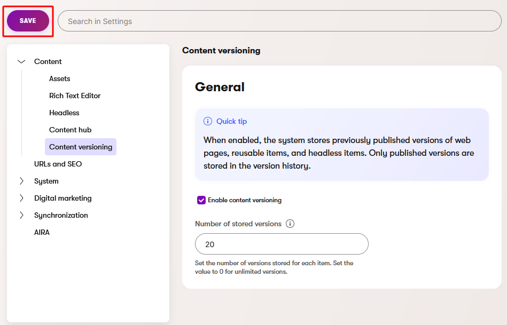This screenshot has height=325, width=507.
Task: Open the Assets settings page
Action: pyautogui.click(x=60, y=78)
